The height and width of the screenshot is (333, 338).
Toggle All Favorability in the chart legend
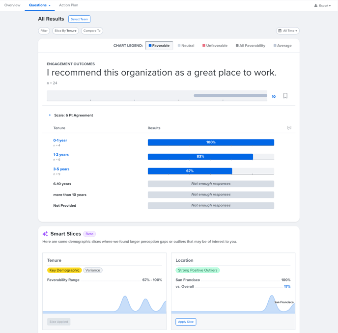coord(251,46)
